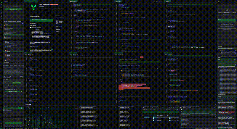Click the green minimap bar in the Commit Graph
Viewport: 237px width, 129px height.
[161, 112]
